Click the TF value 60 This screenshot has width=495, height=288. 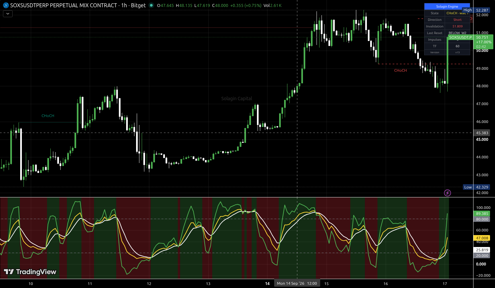457,46
